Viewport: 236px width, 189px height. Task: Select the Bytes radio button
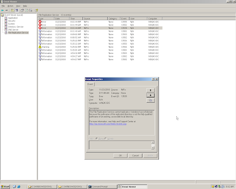click(97, 138)
